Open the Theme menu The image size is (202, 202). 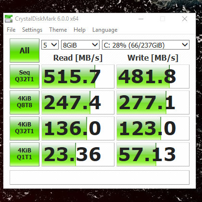(58, 30)
